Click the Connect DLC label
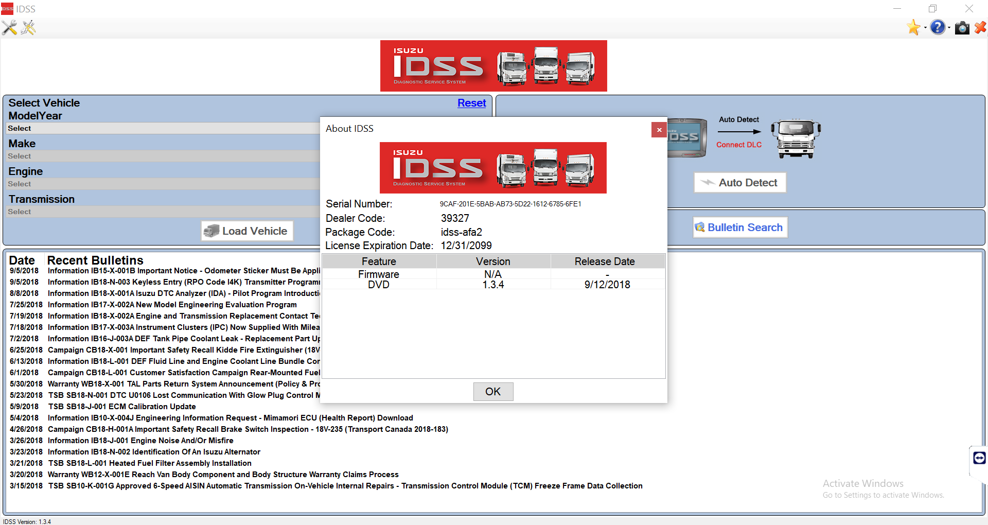 point(739,145)
